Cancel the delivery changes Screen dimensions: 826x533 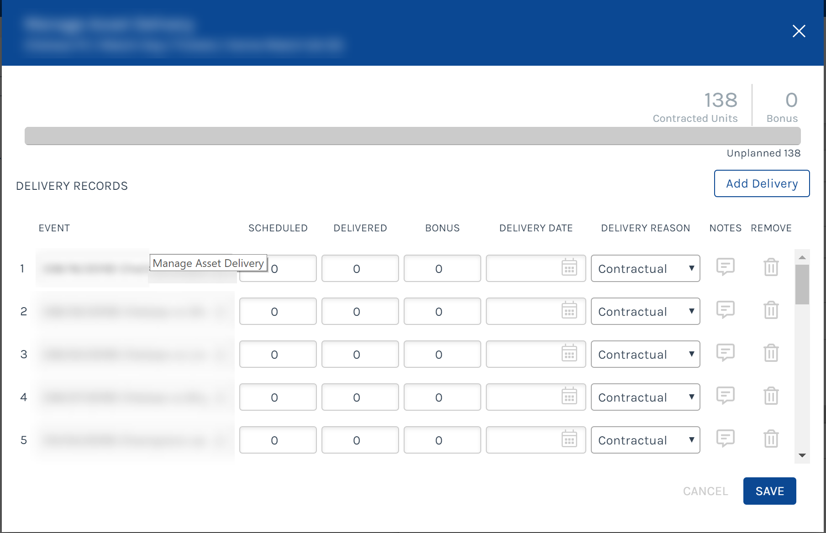click(705, 491)
